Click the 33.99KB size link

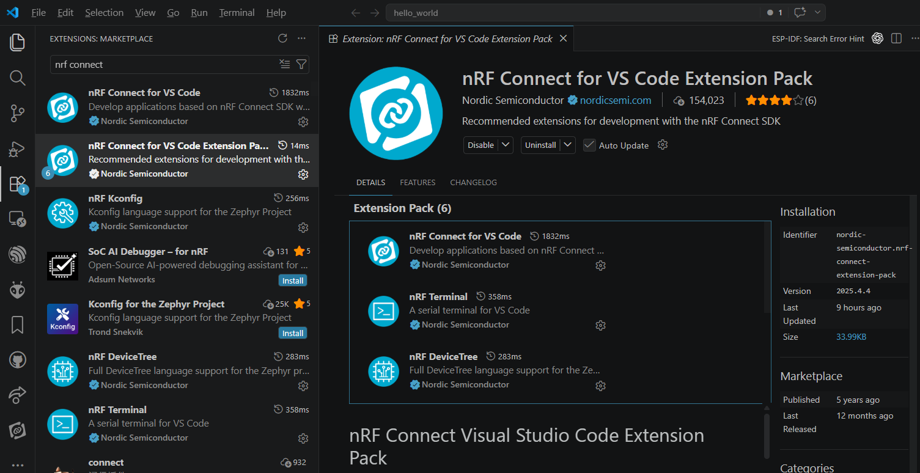click(851, 337)
